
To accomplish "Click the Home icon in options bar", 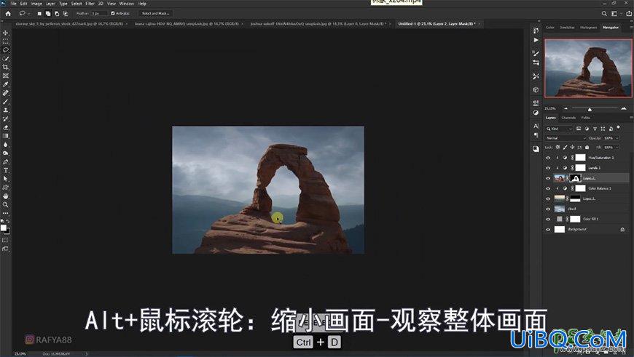I will tap(8, 13).
